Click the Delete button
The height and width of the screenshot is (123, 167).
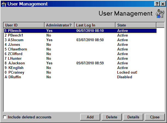coord(112,117)
